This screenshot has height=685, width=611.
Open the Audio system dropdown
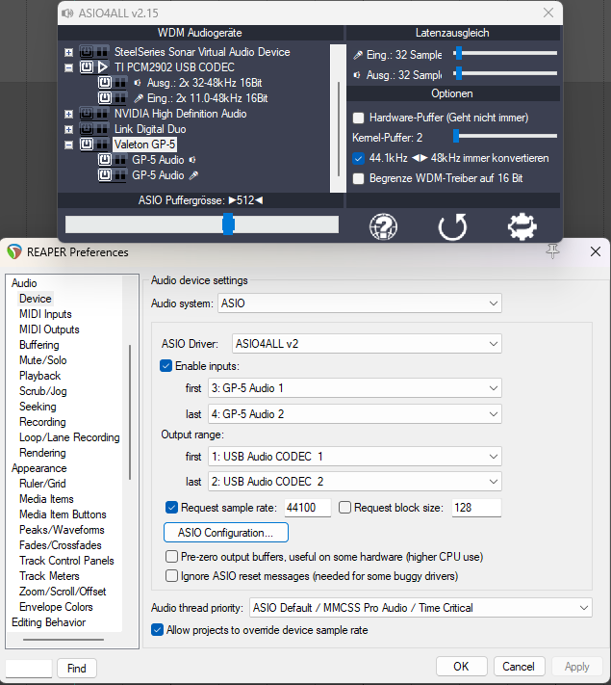click(x=360, y=303)
